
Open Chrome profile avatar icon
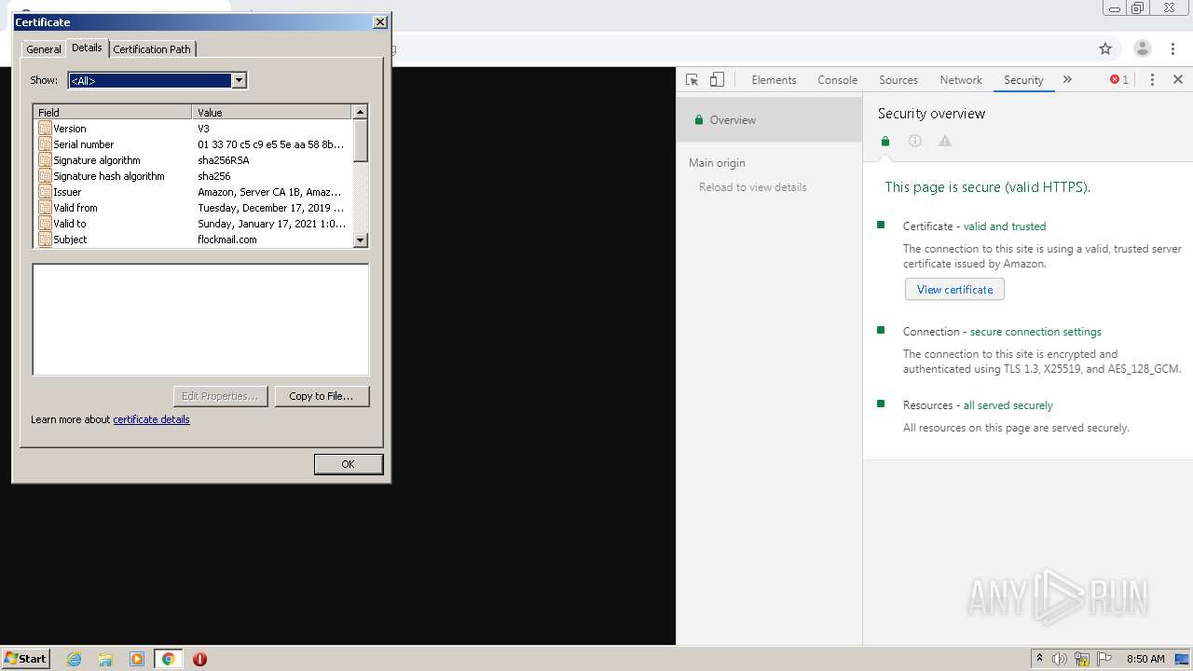(1142, 48)
